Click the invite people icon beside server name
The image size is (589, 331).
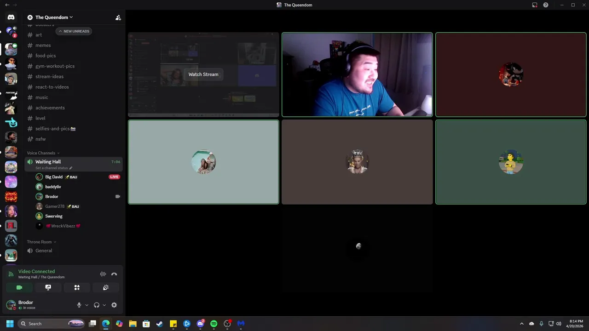click(118, 17)
